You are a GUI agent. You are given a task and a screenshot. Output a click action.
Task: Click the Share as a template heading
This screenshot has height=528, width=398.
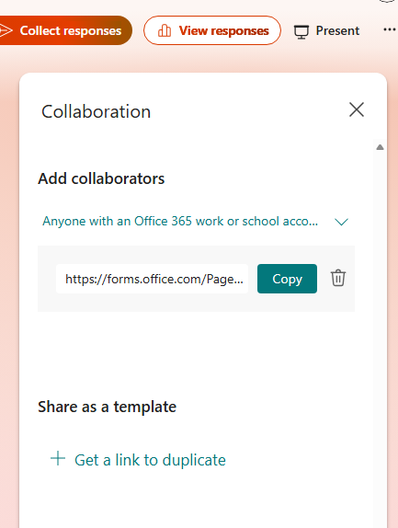click(x=107, y=407)
